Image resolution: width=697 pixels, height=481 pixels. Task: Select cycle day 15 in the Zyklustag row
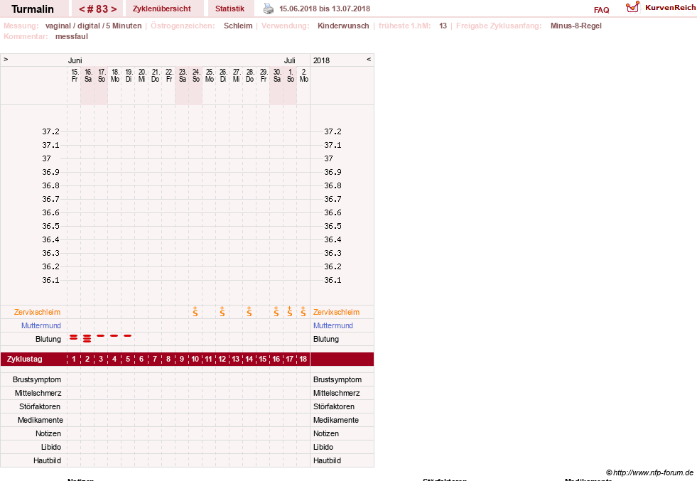click(263, 359)
